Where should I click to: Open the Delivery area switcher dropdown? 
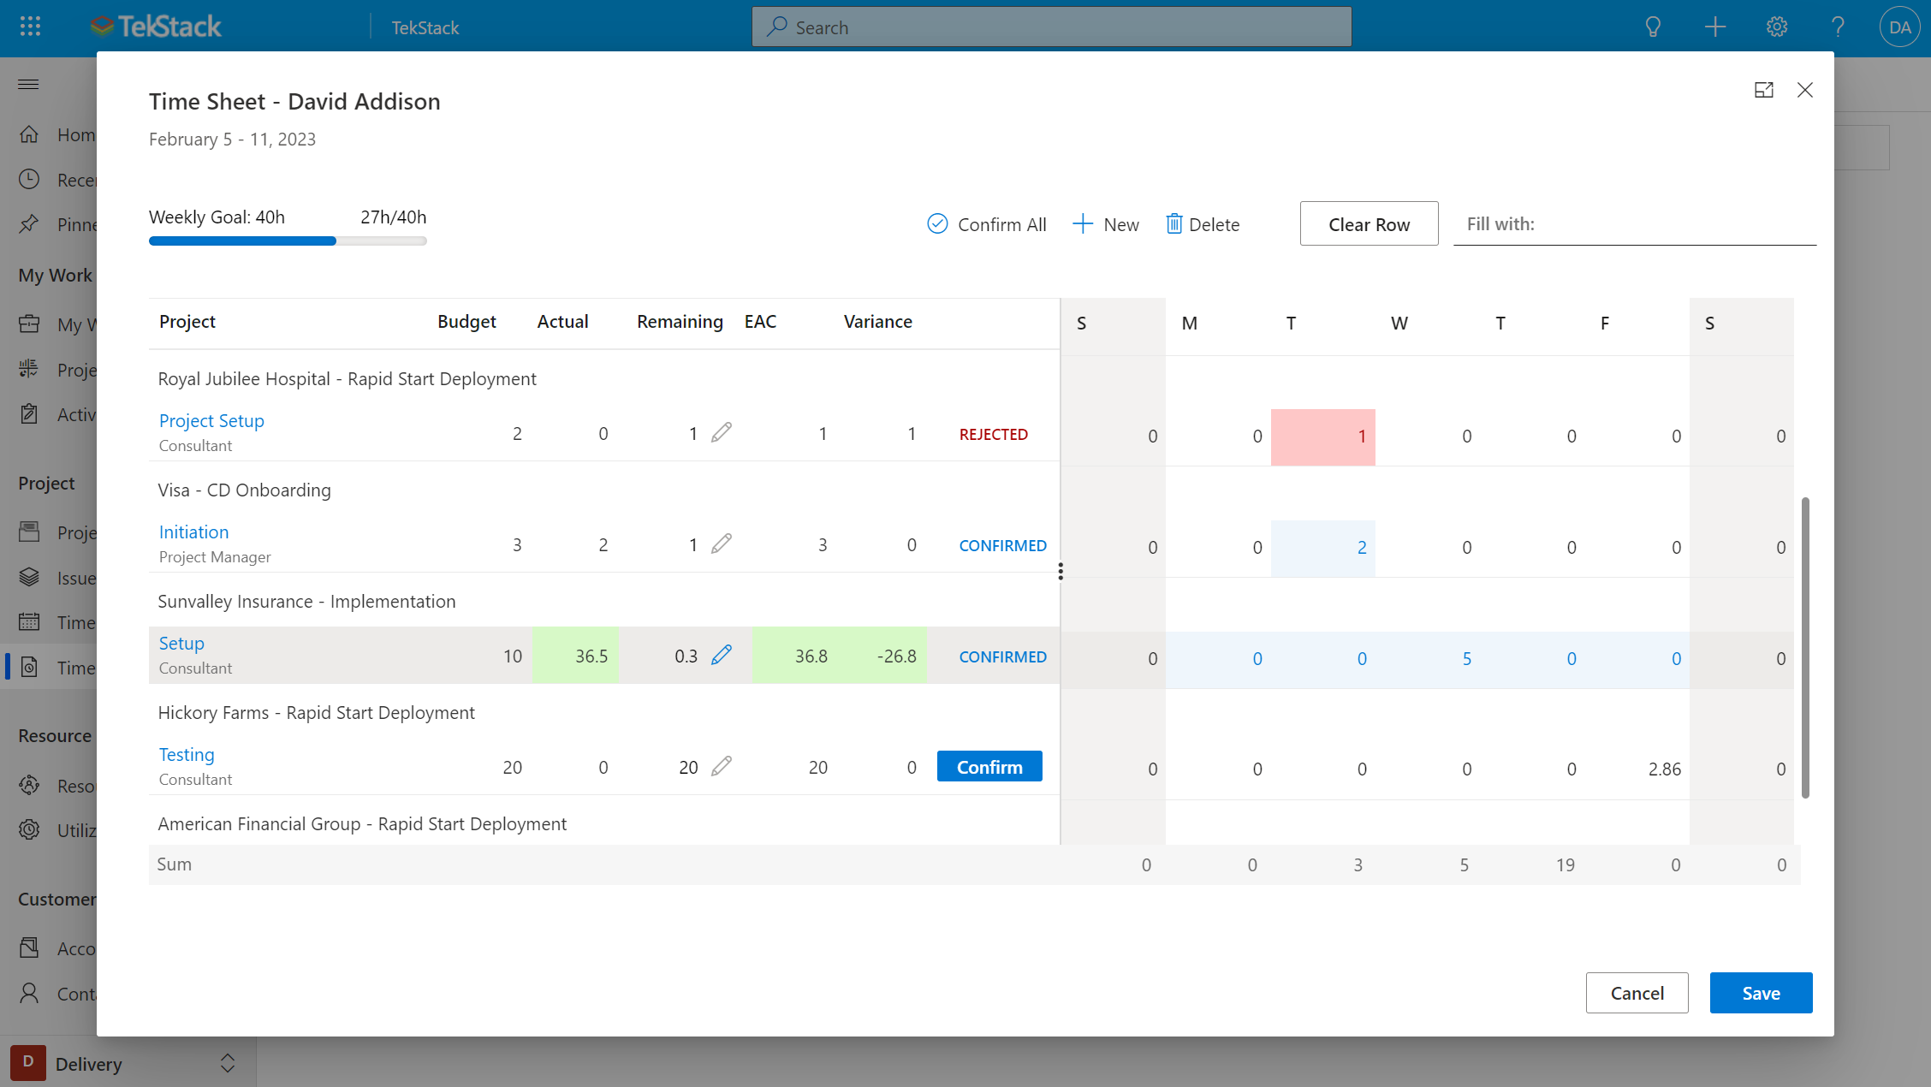227,1063
